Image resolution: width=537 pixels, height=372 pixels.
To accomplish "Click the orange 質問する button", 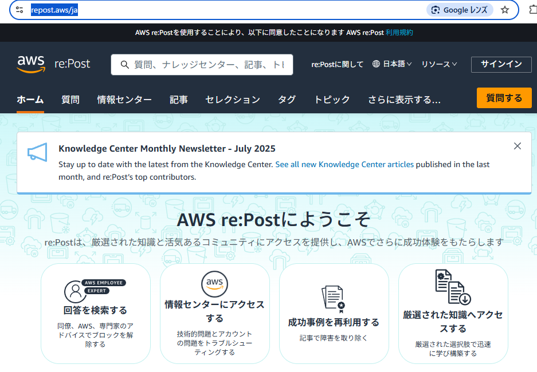I will click(504, 98).
